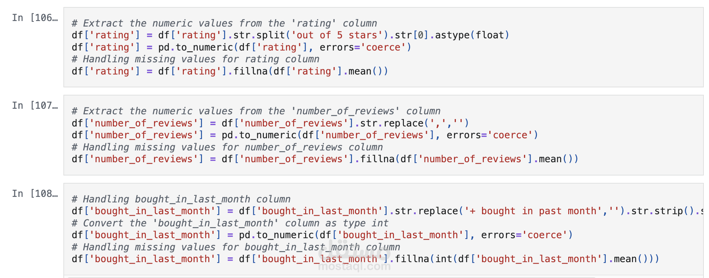Viewport: 709px width, 278px height.
Task: Click the fillna(int(...mean())) line in last cell
Action: click(365, 259)
